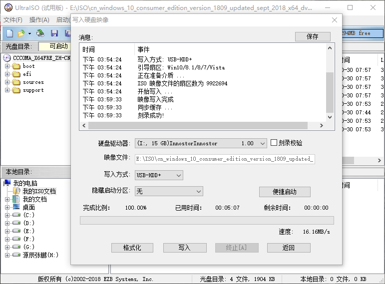385x284 pixels.
Task: Click the message log vertical scrollbar thumb
Action: [x=330, y=92]
